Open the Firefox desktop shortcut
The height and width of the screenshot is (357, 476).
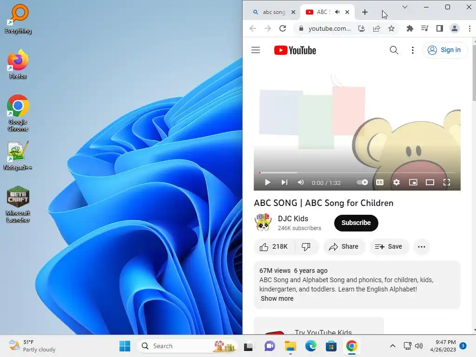18,64
